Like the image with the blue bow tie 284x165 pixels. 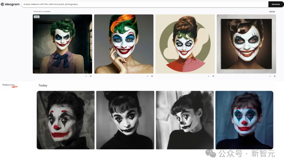click(90, 76)
